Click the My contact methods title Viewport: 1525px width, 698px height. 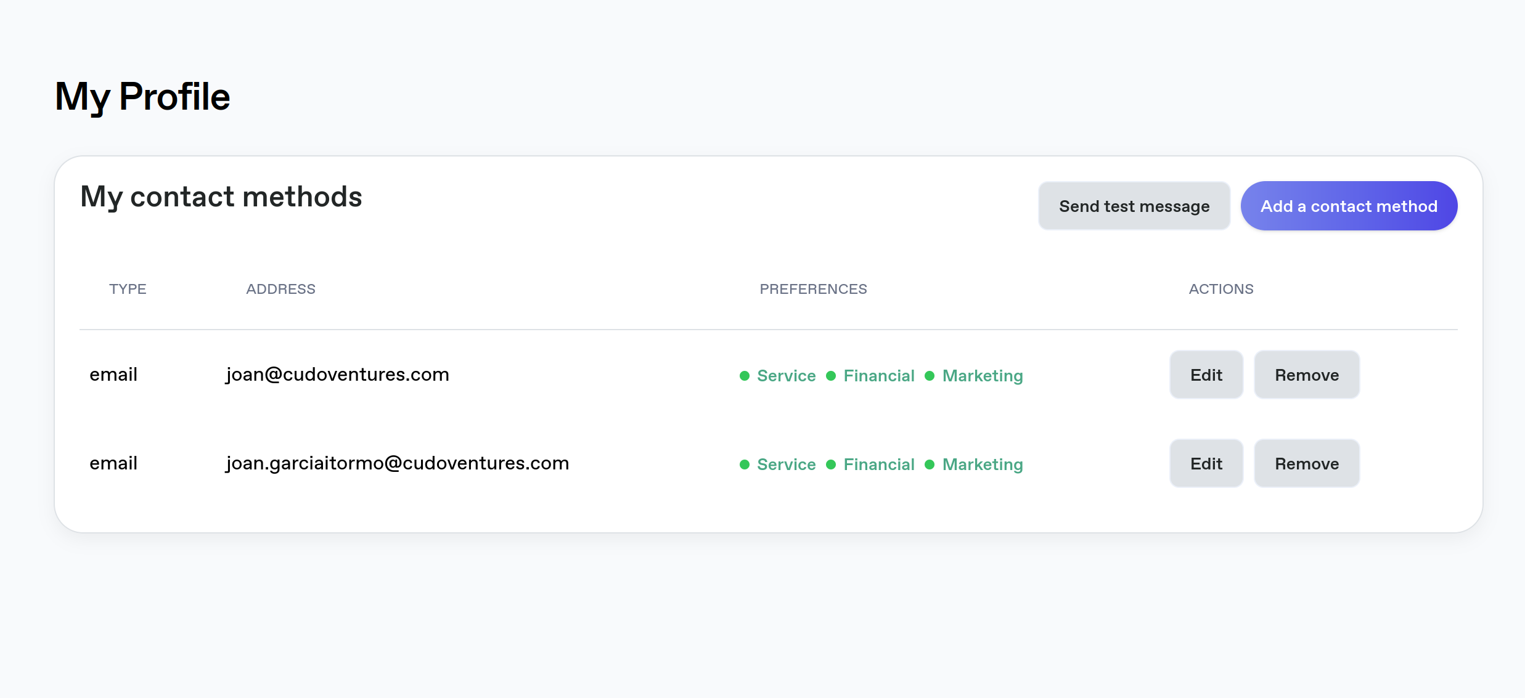coord(221,197)
